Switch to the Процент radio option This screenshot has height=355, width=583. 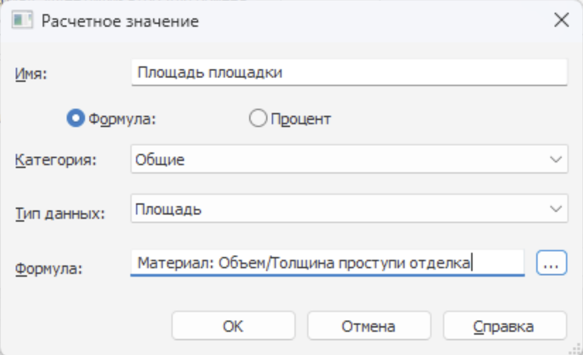[x=257, y=119]
